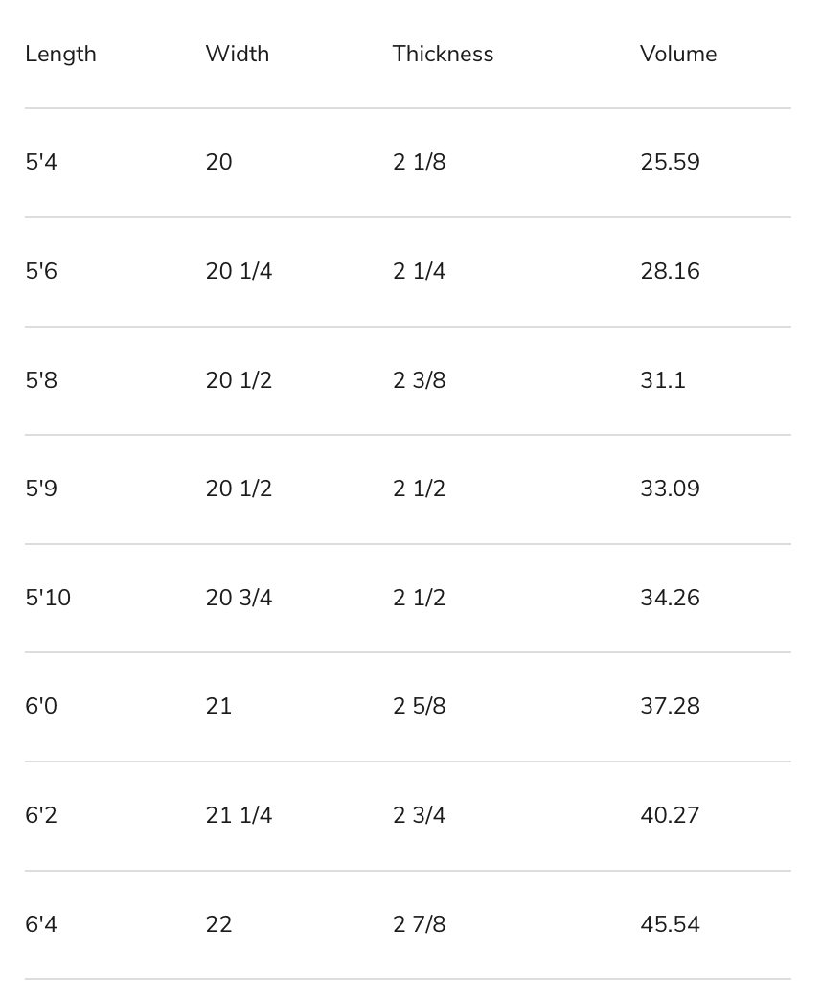The image size is (822, 1000).
Task: Click the 20 3/4 width cell
Action: coord(239,598)
